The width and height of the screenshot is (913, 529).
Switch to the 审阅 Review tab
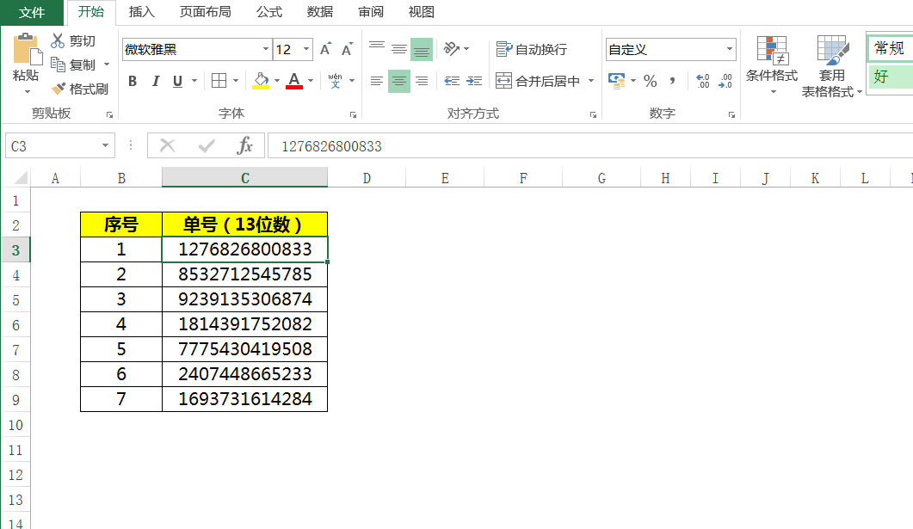click(x=370, y=12)
